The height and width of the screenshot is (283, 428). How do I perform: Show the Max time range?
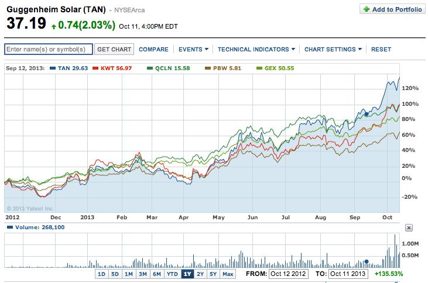[228, 274]
